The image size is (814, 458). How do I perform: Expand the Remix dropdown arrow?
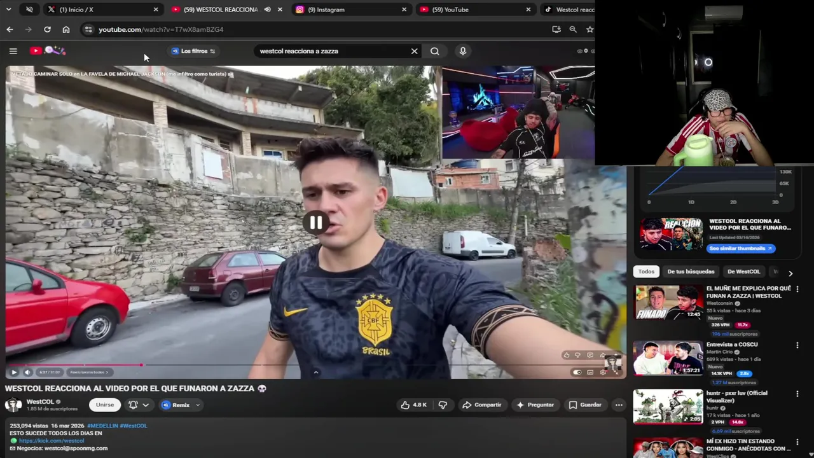(x=198, y=405)
